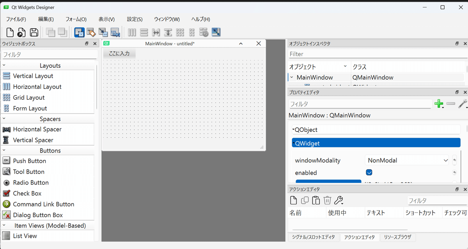Create a new form with the toolbar icon
This screenshot has width=468, height=249.
click(10, 32)
